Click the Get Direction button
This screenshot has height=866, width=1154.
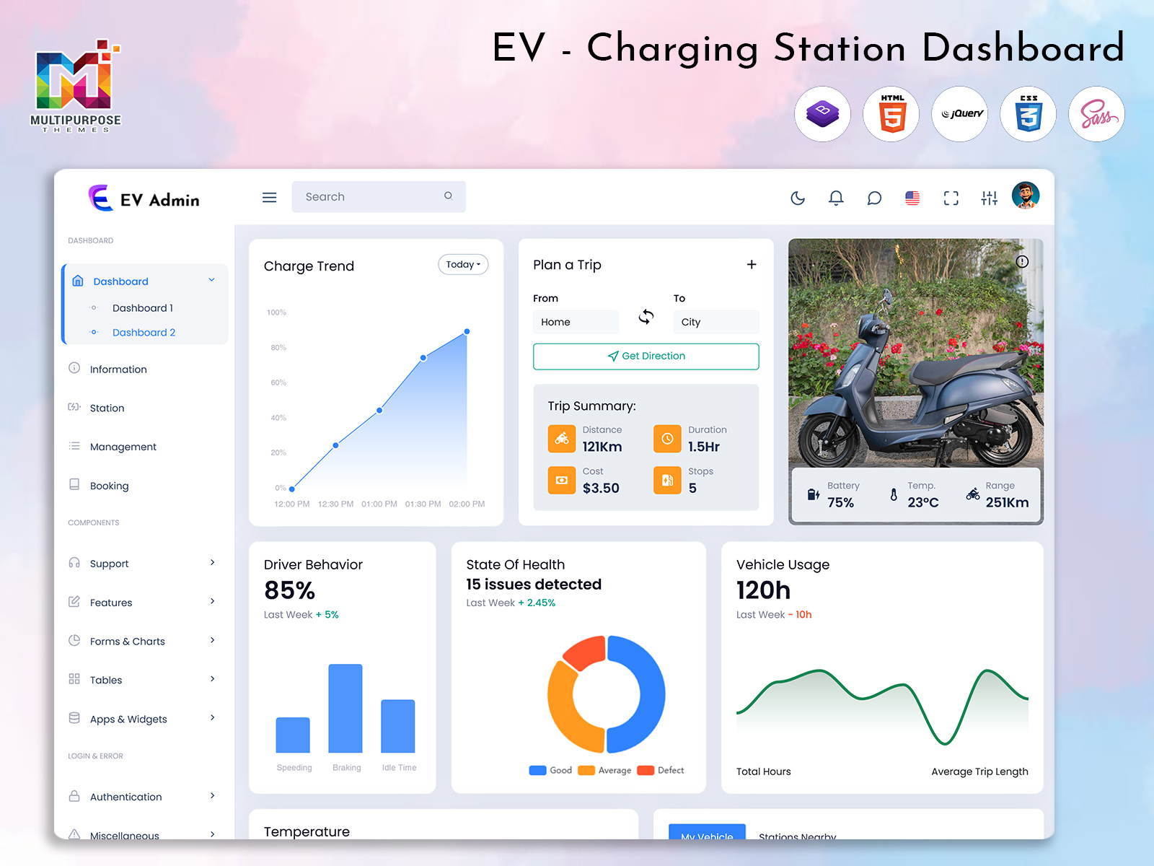(x=646, y=357)
